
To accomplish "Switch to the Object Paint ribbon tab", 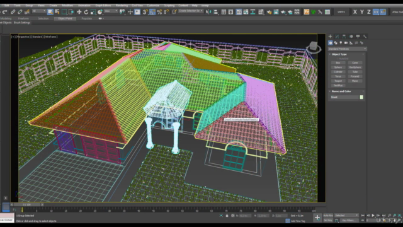I will pyautogui.click(x=65, y=18).
